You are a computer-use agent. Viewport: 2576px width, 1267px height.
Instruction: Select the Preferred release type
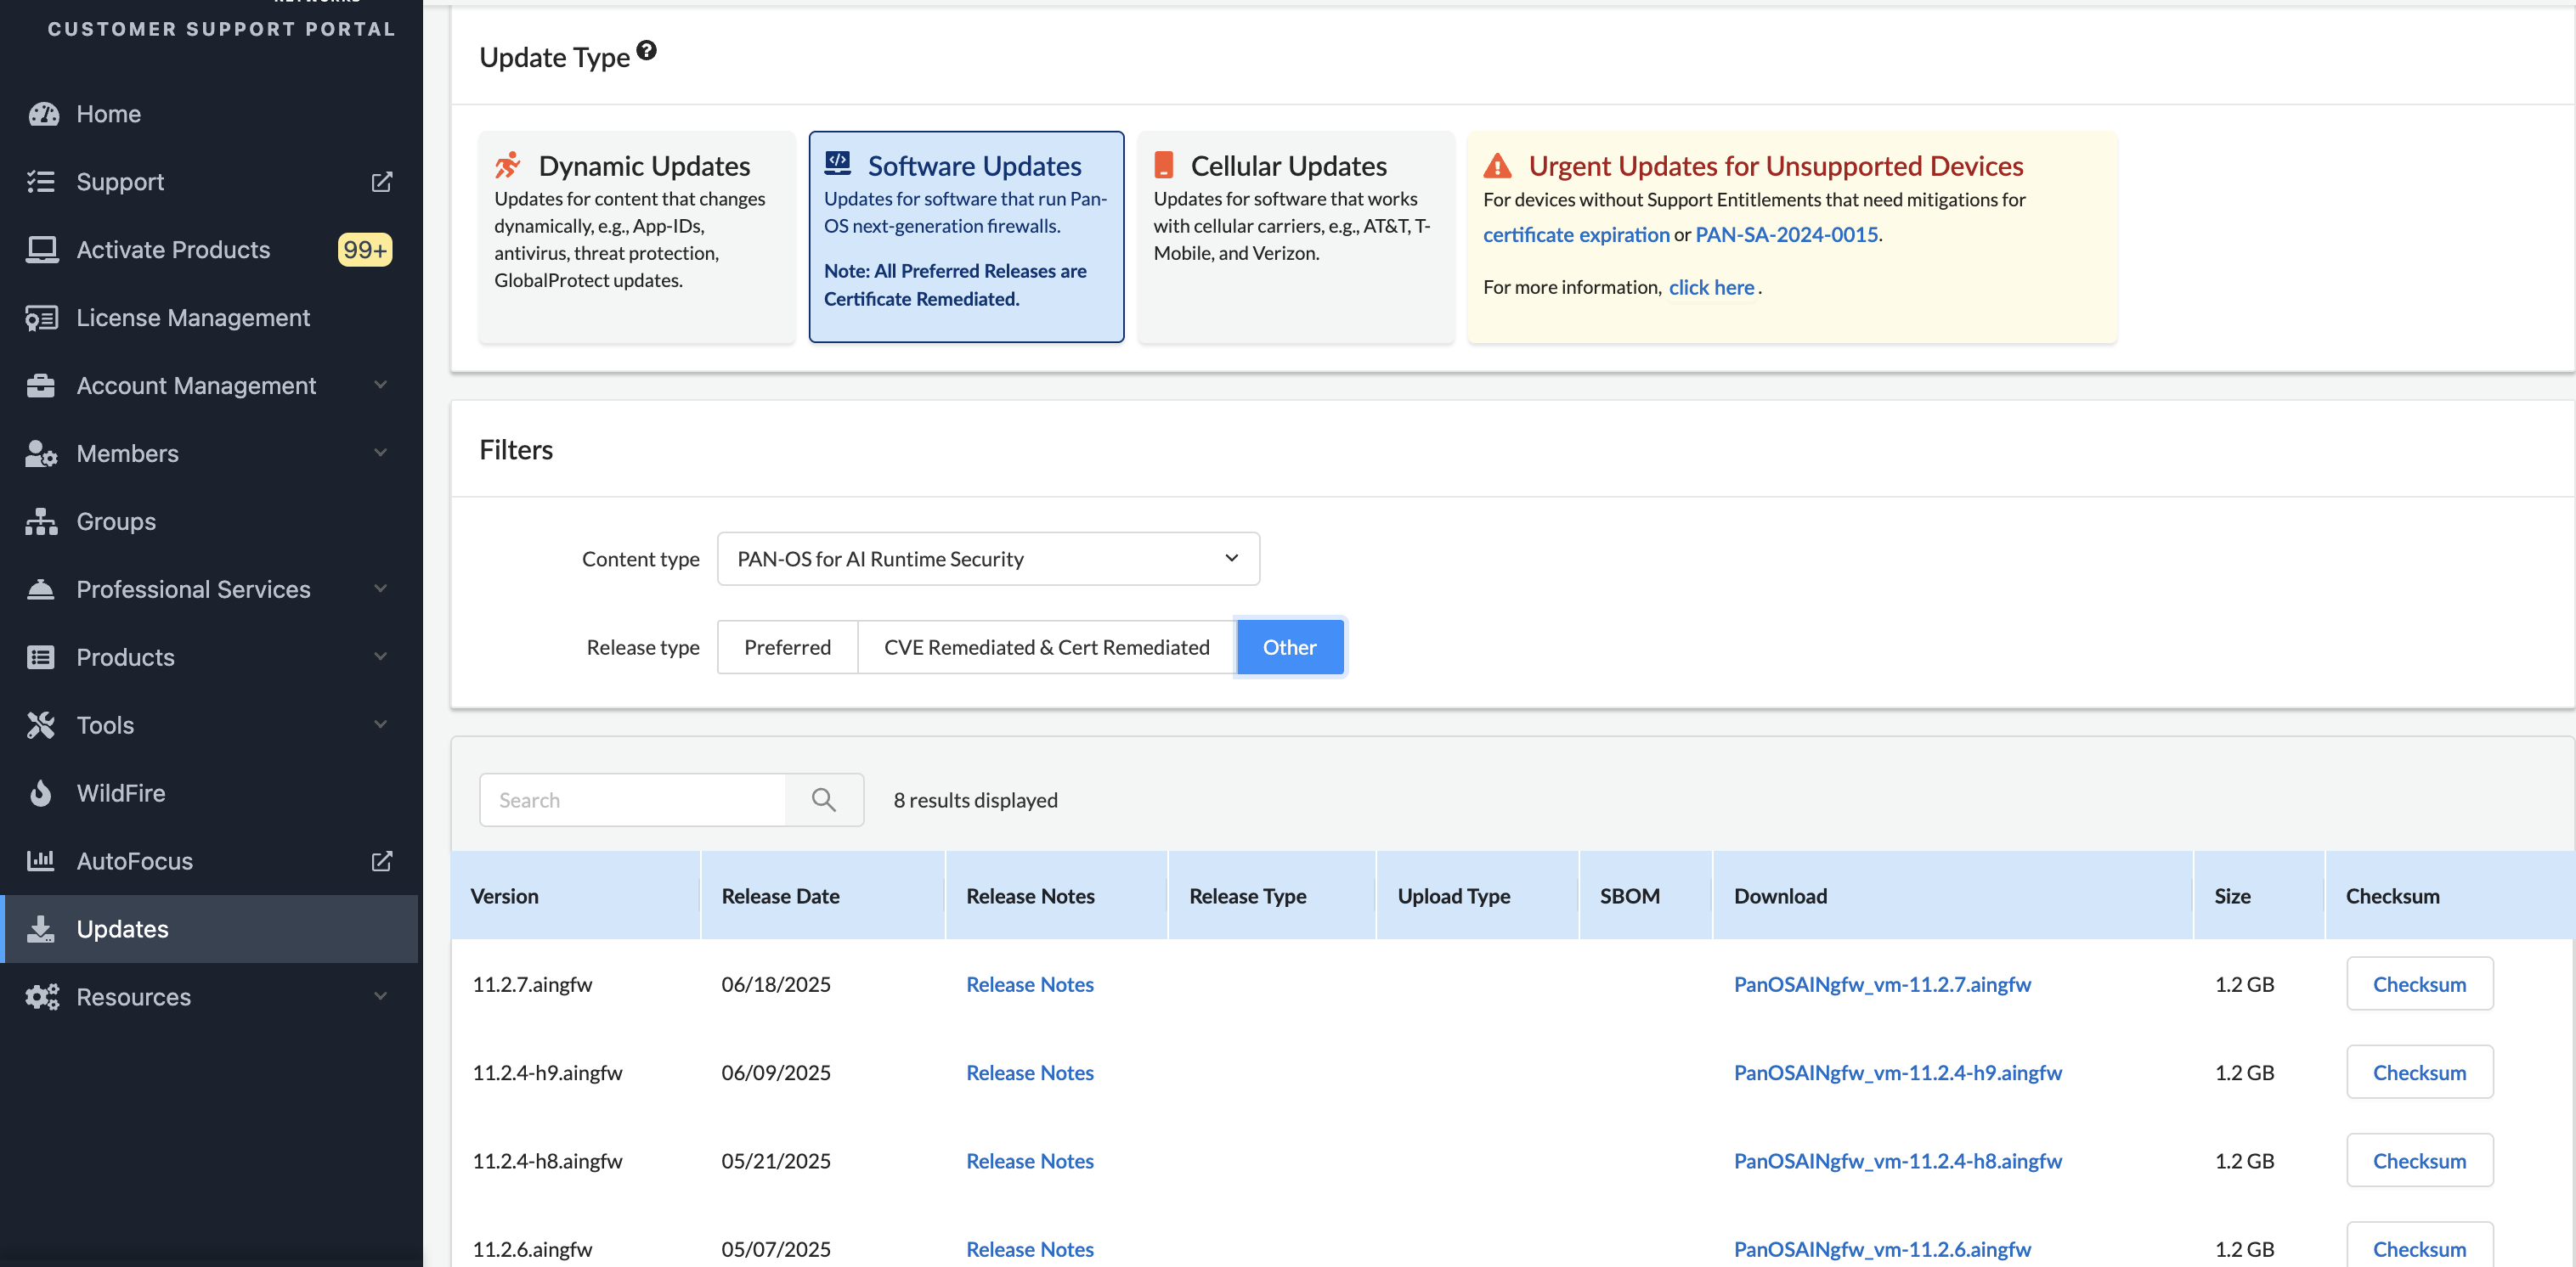[787, 646]
